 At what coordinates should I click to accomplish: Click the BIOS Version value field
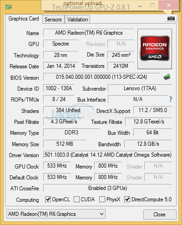pyautogui.click(x=101, y=77)
